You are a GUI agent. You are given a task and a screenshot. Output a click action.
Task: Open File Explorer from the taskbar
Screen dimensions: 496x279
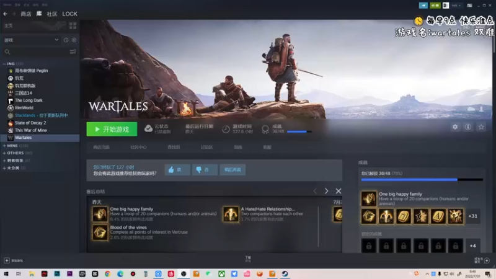pos(32,274)
